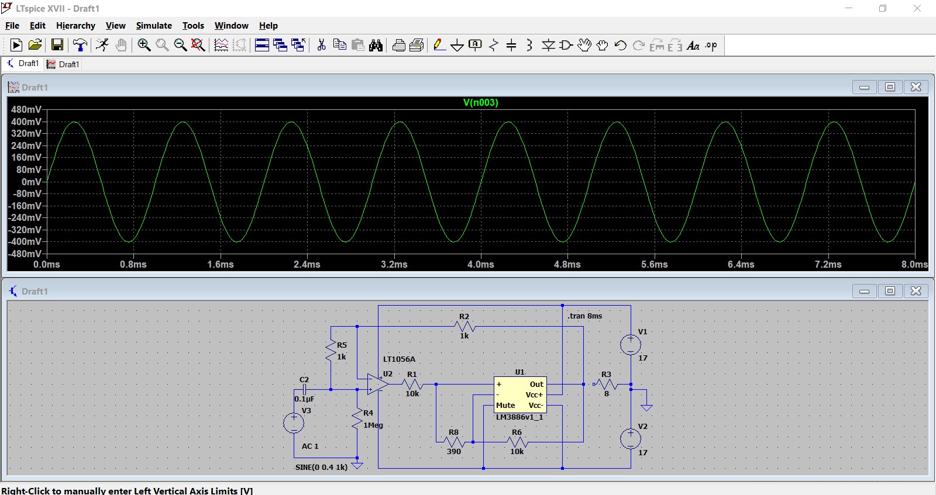Click the 1Meg value of R4
Image resolution: width=936 pixels, height=495 pixels.
pos(373,425)
